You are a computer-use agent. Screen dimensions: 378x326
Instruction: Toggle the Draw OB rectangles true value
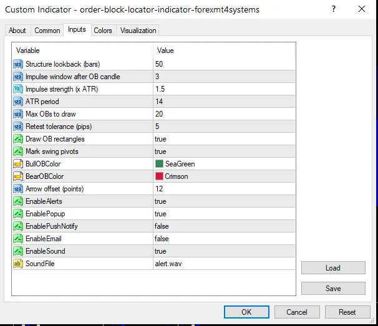(160, 139)
